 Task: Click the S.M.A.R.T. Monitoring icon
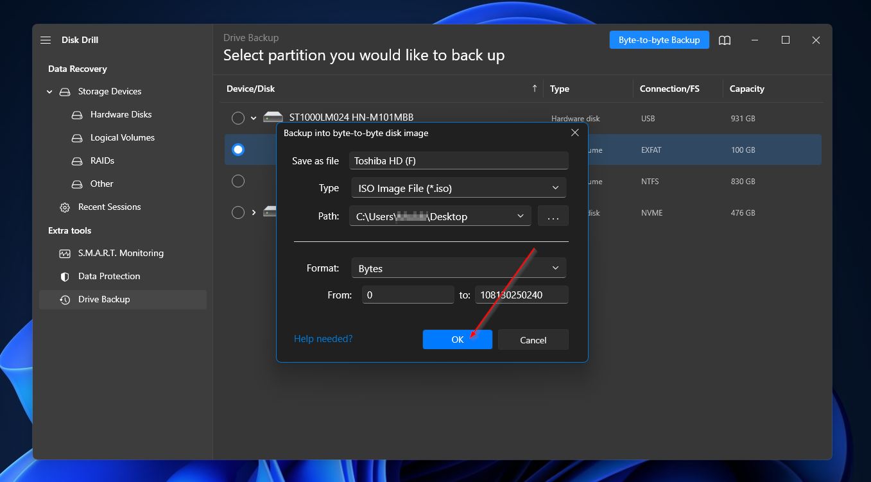click(x=65, y=254)
